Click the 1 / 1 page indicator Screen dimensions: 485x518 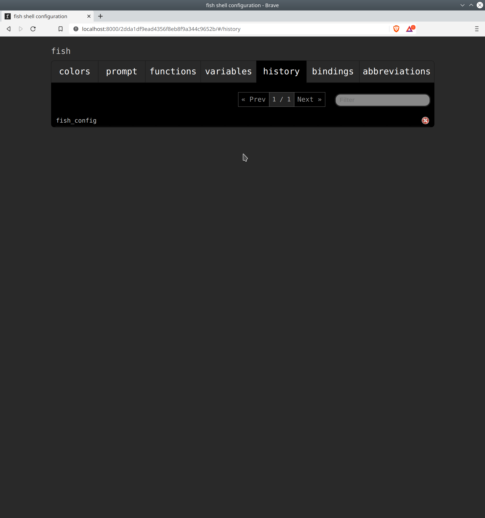[281, 100]
